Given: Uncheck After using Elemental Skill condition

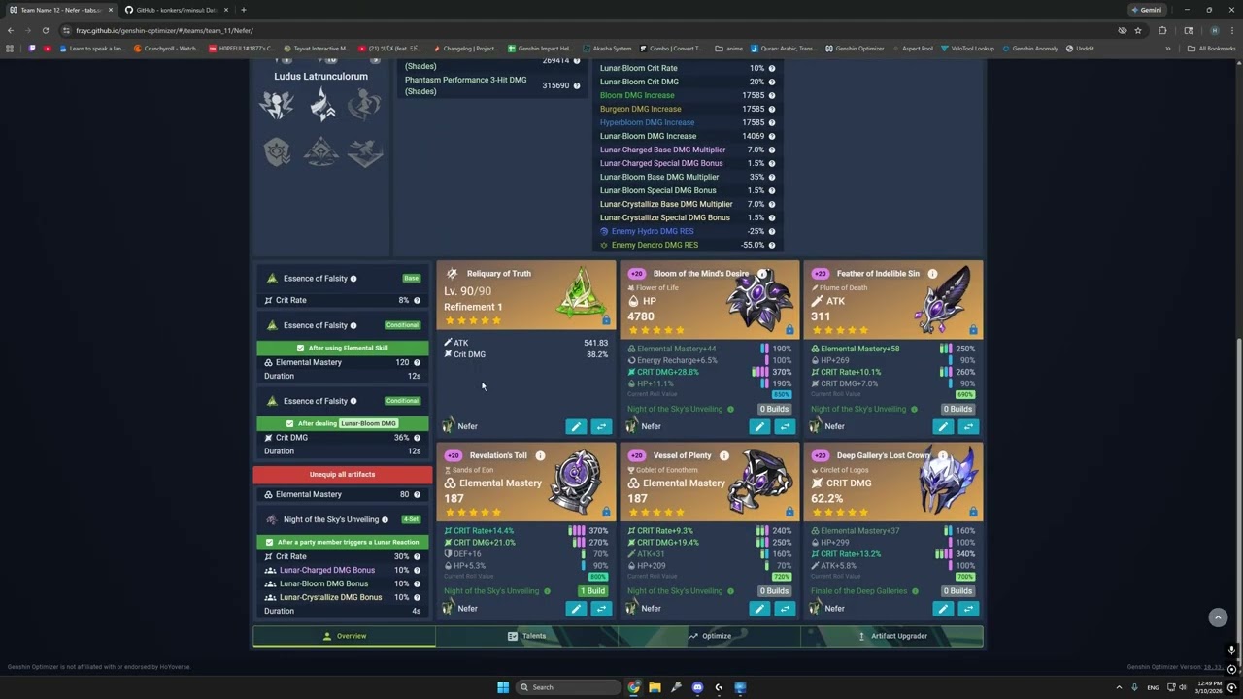Looking at the screenshot, I should pyautogui.click(x=300, y=348).
